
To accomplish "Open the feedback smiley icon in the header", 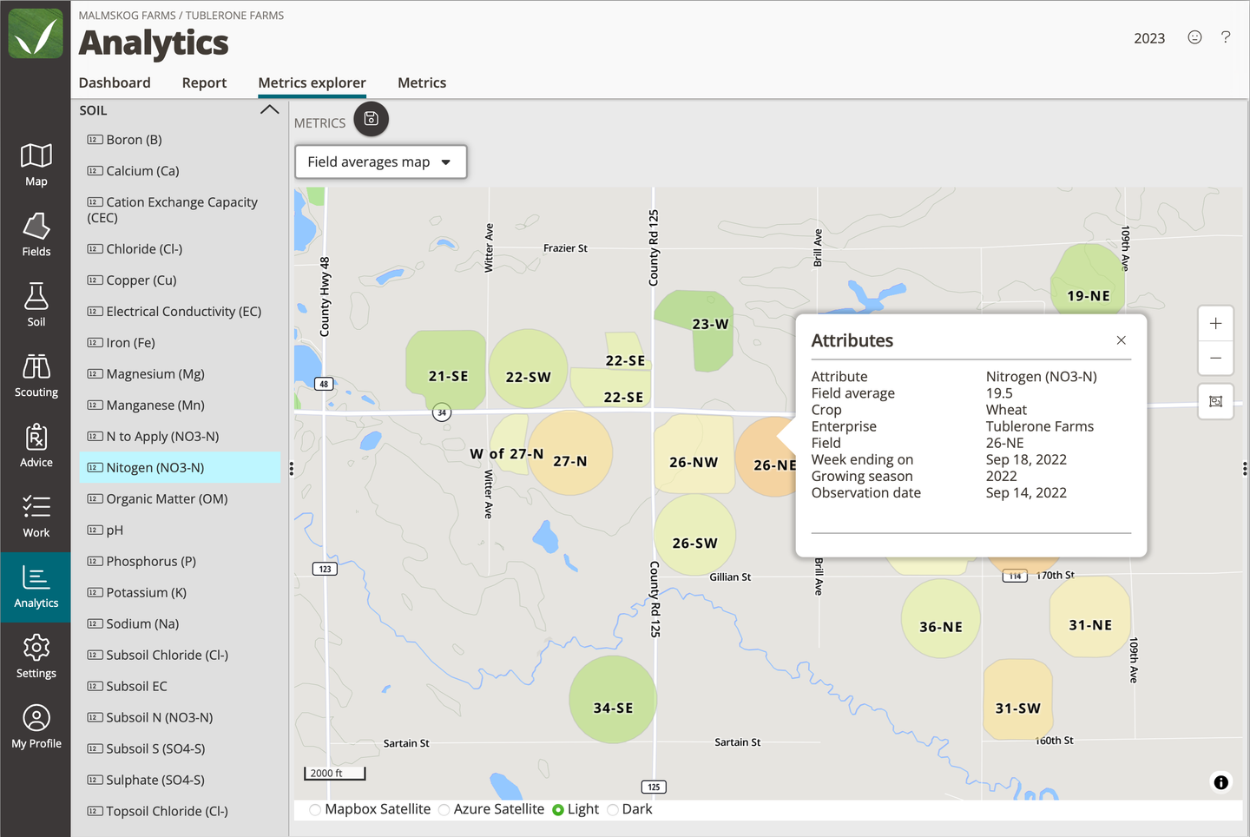I will click(1194, 37).
